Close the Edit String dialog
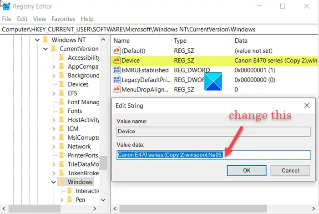Screen dimensions: 319x214 307,106
